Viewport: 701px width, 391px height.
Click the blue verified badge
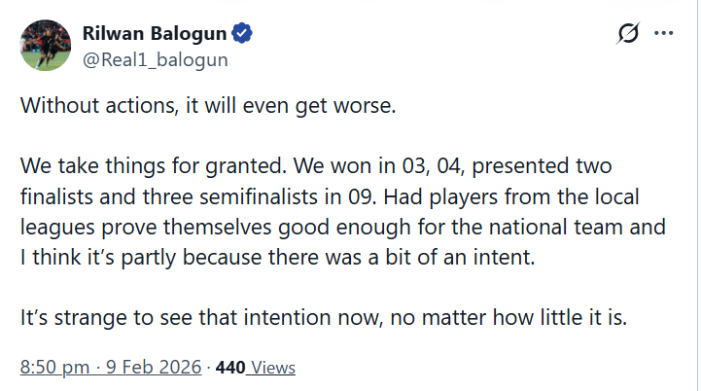(242, 36)
